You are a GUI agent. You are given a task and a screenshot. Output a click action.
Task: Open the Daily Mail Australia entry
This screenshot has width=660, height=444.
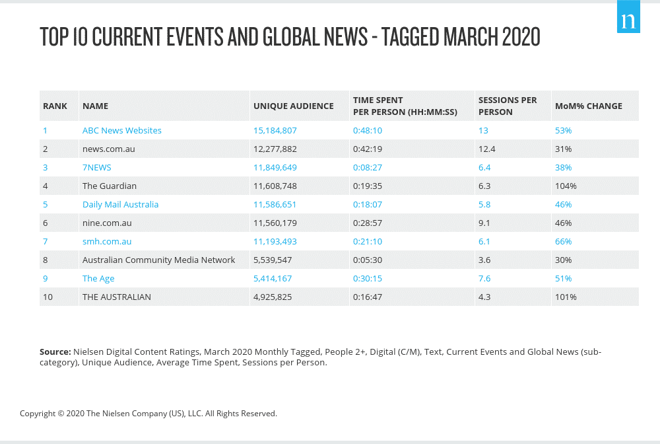(120, 204)
